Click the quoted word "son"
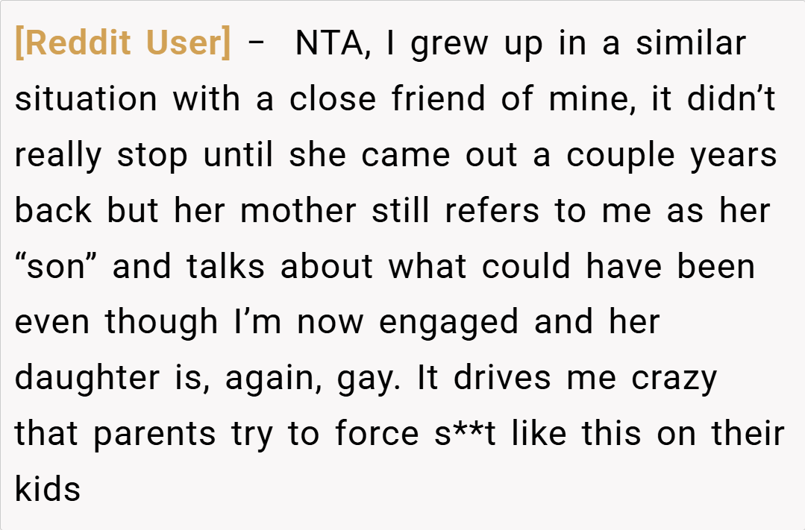Viewport: 805px width, 530px height. point(56,267)
